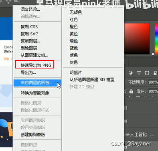Screen dimensions: 158x151
Task: Click the 停用矢量蒙版 menu entry
Action: click(33, 127)
